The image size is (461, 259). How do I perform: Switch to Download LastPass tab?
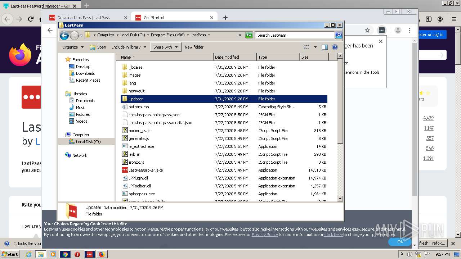click(x=89, y=17)
